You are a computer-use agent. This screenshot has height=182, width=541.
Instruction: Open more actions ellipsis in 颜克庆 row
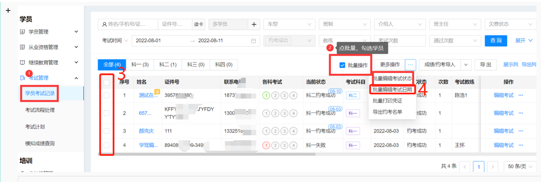point(521,131)
